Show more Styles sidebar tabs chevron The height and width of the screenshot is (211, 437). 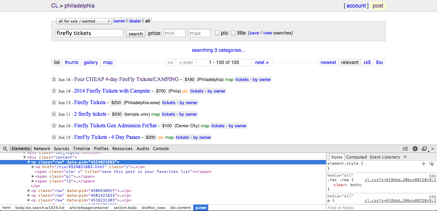(x=405, y=157)
